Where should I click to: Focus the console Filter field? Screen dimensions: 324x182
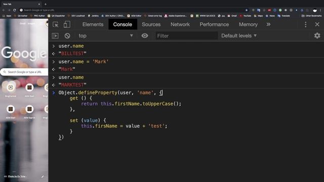[x=186, y=36]
